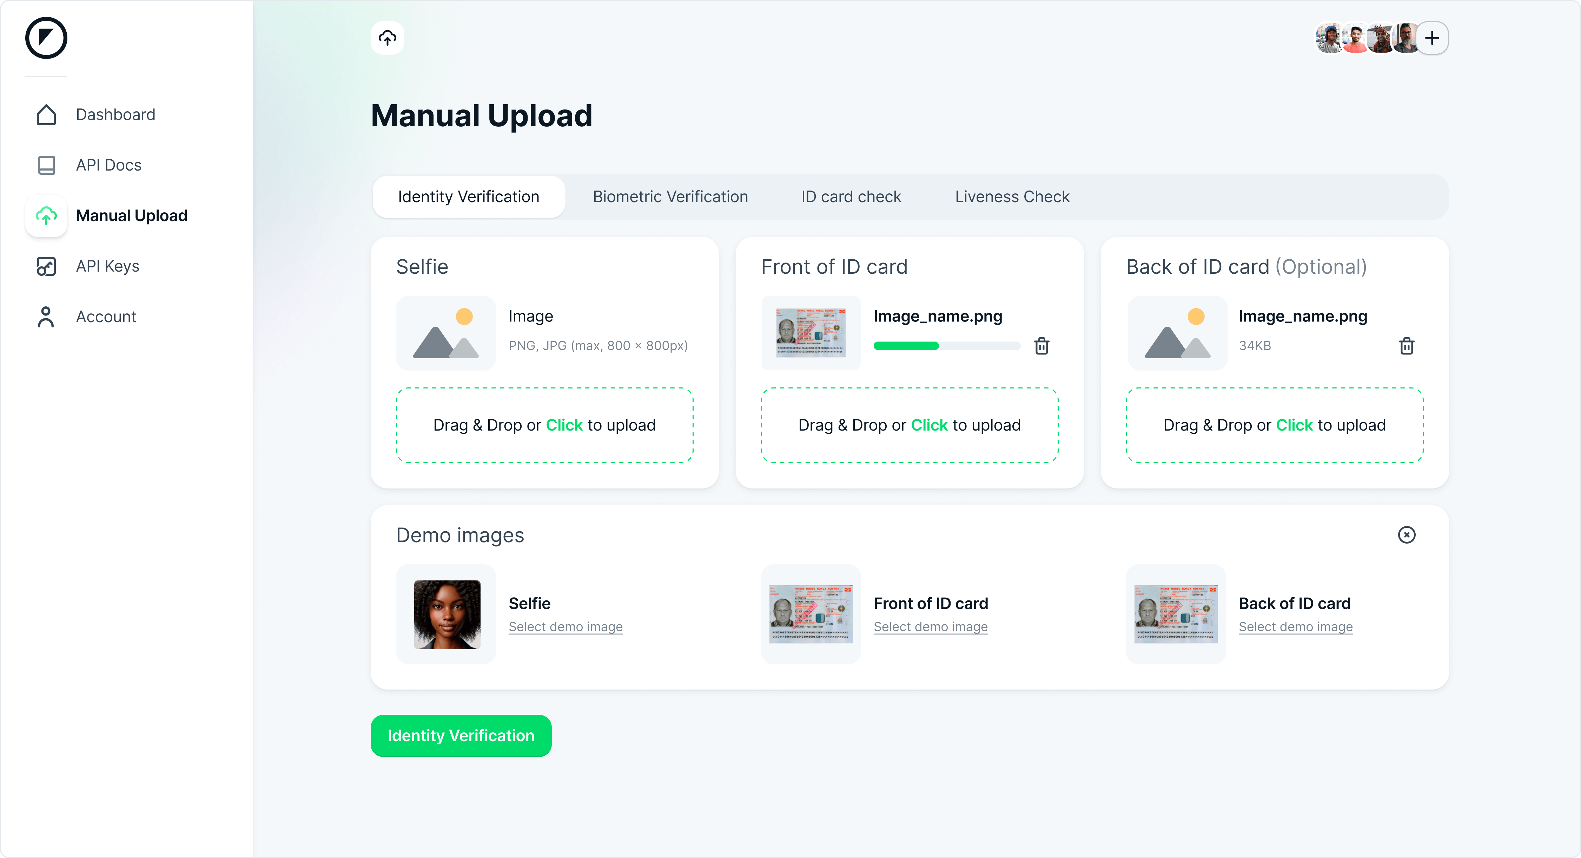Screen dimensions: 1581x858
Task: Click the Back of ID card upload dropzone
Action: click(x=1274, y=425)
